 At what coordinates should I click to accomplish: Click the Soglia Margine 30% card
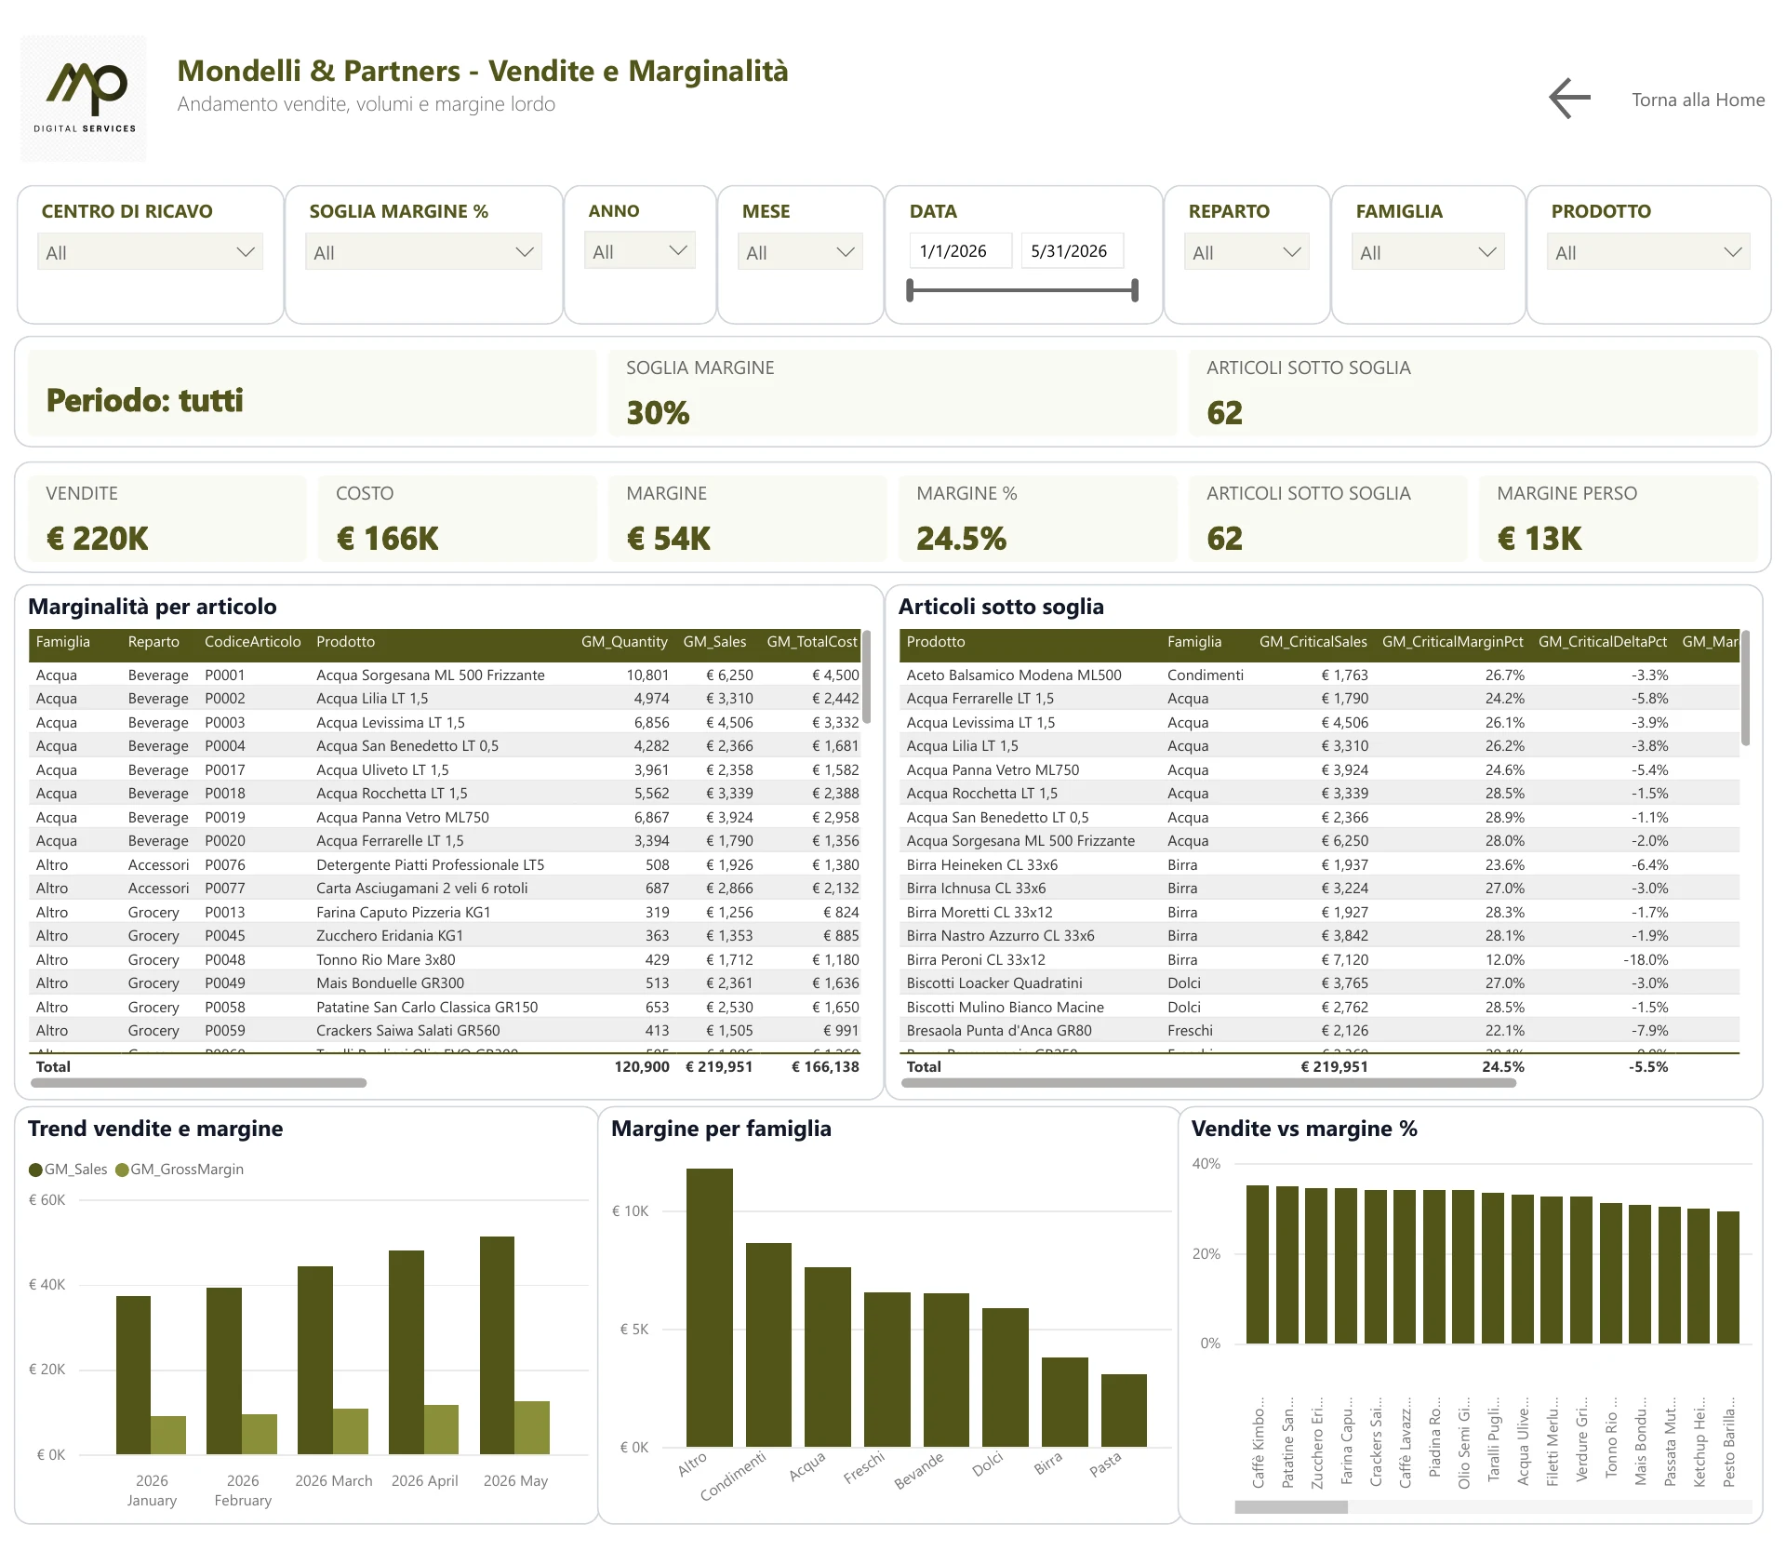892,393
